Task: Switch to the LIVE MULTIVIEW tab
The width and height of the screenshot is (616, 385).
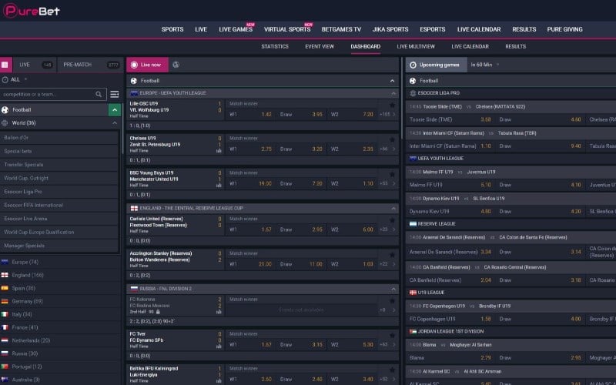Action: (x=416, y=46)
